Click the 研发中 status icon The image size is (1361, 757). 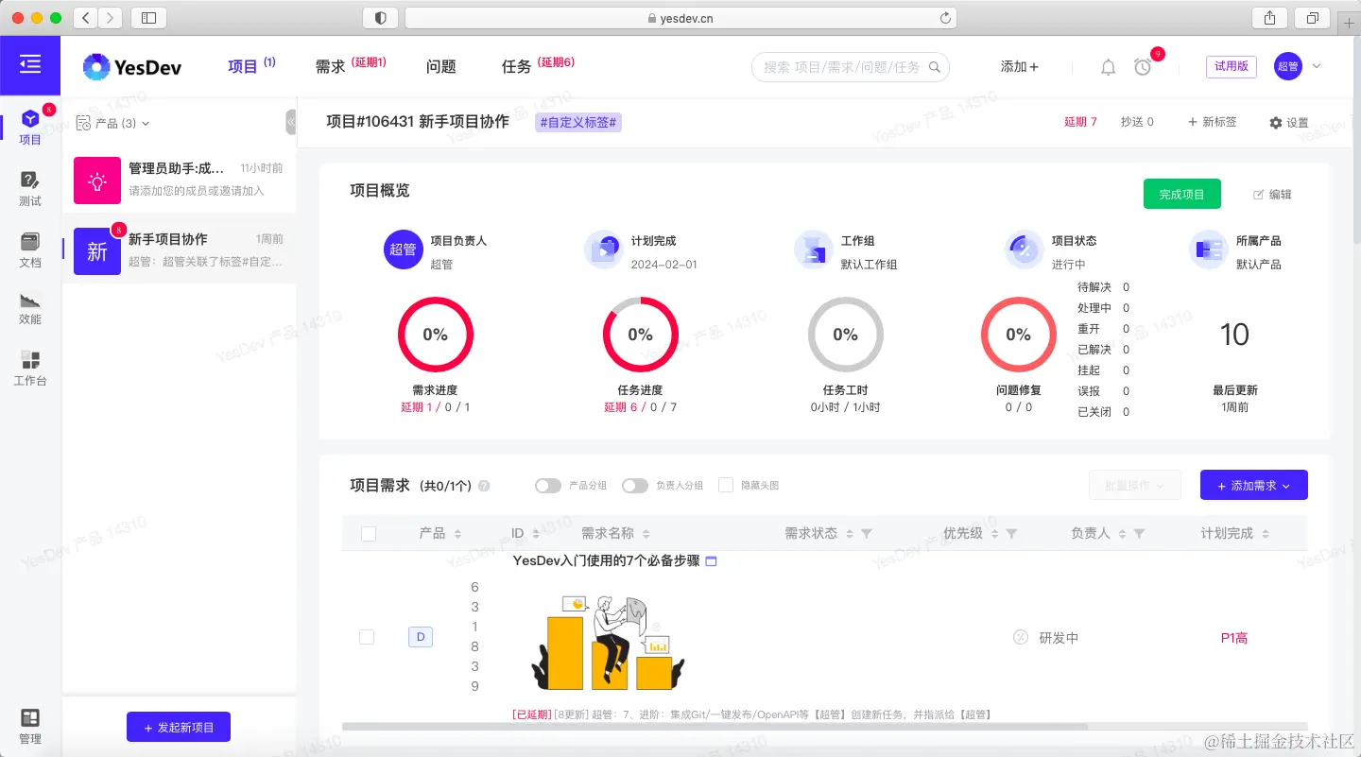tap(1021, 638)
